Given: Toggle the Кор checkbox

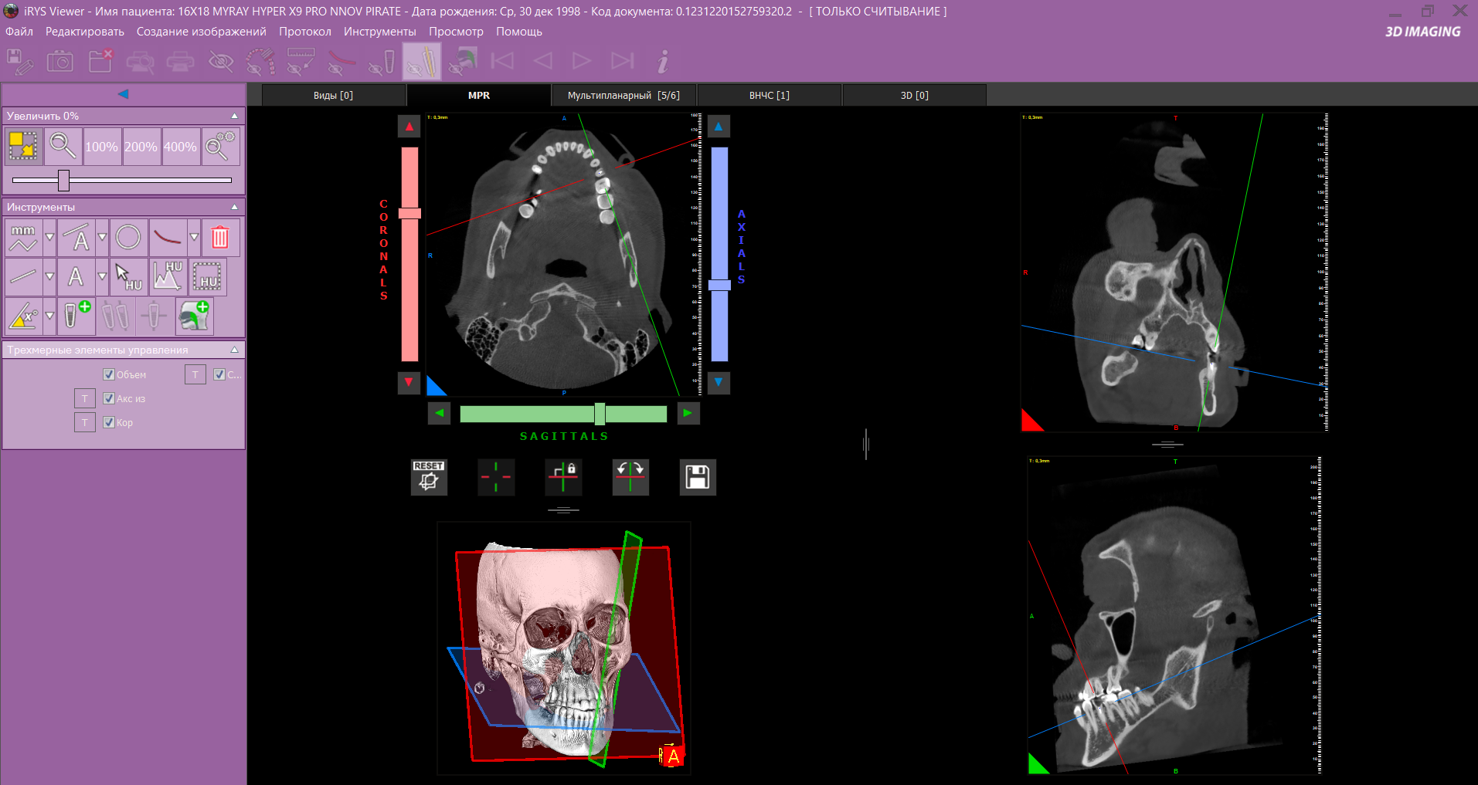Looking at the screenshot, I should click(x=109, y=422).
